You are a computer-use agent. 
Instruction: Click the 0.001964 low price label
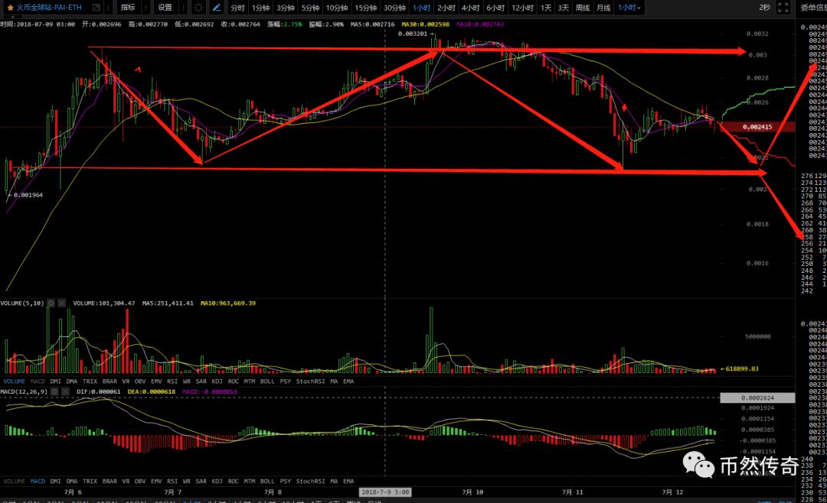28,195
